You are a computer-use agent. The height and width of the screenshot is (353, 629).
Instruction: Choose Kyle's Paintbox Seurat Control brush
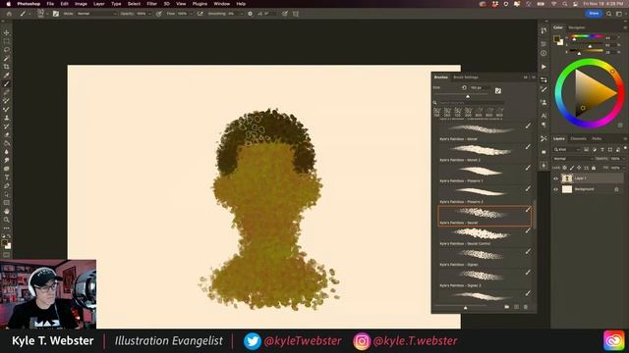coord(485,237)
